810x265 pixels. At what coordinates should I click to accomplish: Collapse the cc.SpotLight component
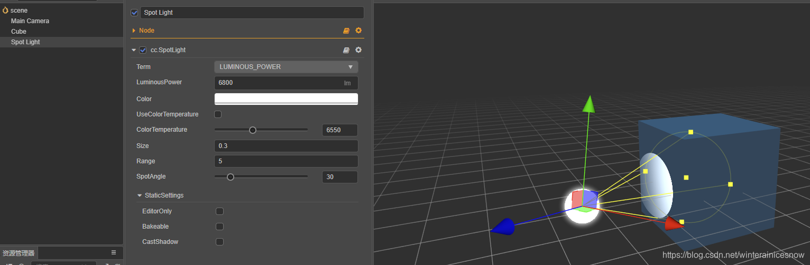(x=134, y=50)
